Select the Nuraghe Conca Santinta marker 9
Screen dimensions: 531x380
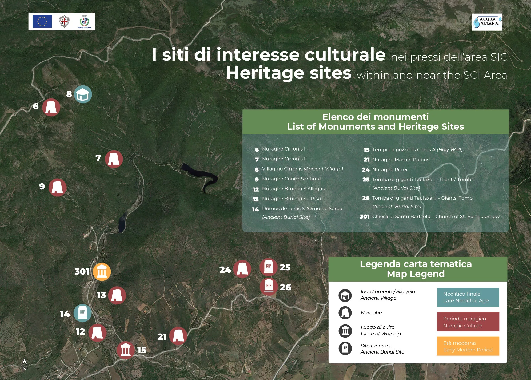click(x=58, y=188)
